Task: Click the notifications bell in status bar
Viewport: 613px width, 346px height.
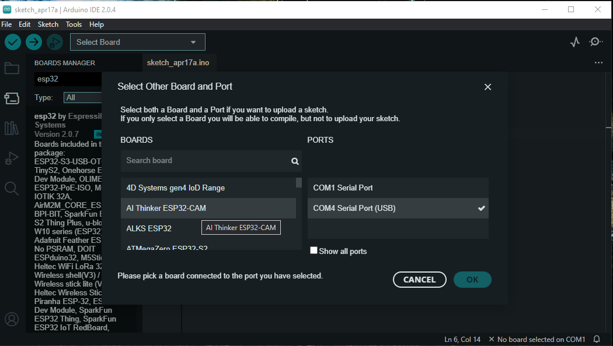Action: tap(597, 340)
